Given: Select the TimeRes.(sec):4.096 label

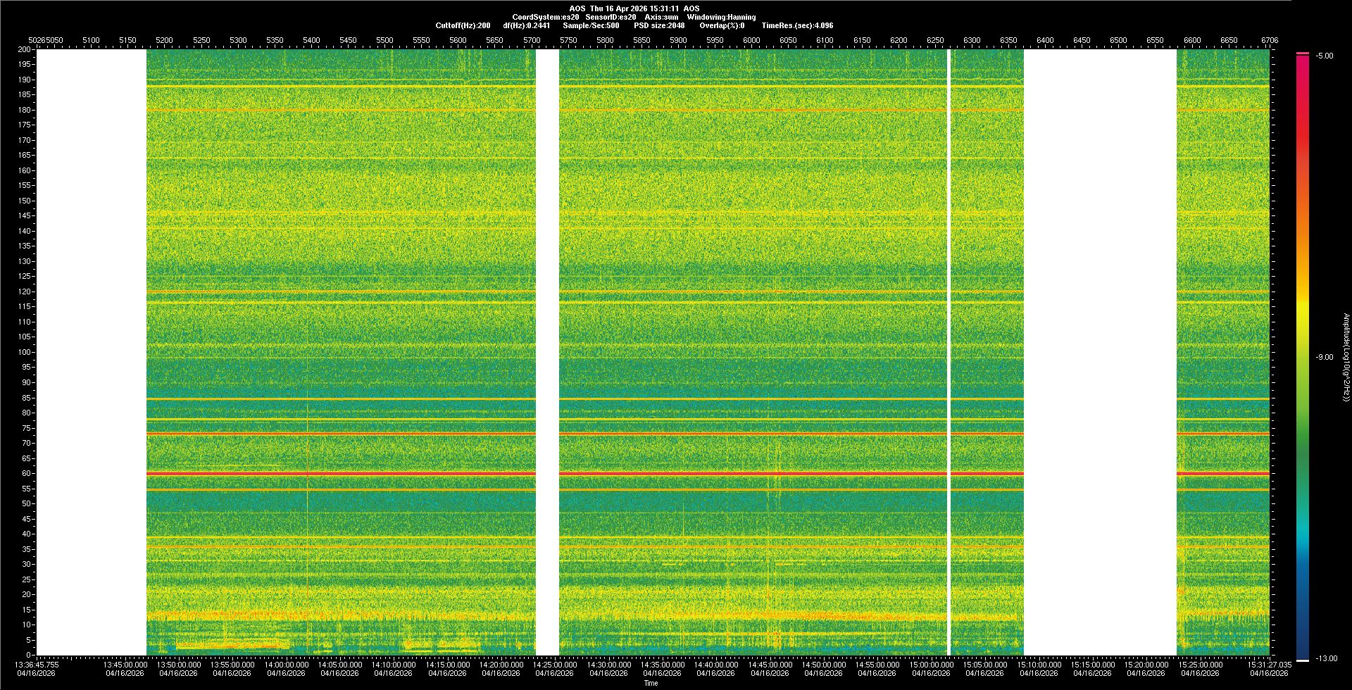Looking at the screenshot, I should [797, 25].
